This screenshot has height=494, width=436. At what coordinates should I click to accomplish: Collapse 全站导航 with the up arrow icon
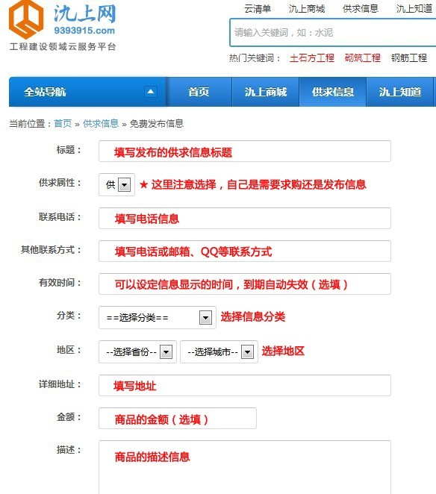point(151,92)
